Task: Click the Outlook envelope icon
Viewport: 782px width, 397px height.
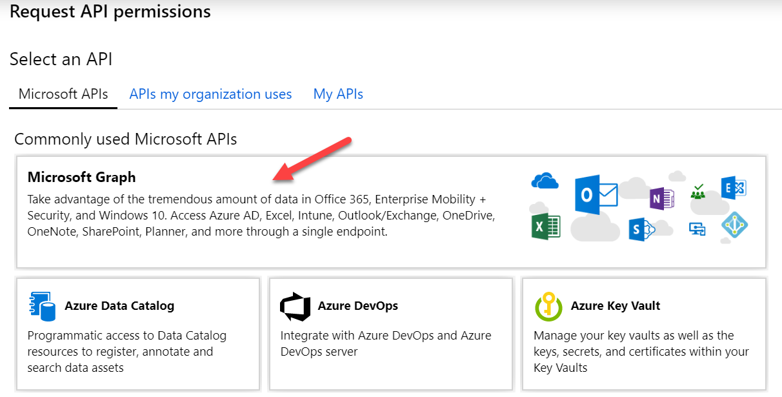Action: (596, 194)
